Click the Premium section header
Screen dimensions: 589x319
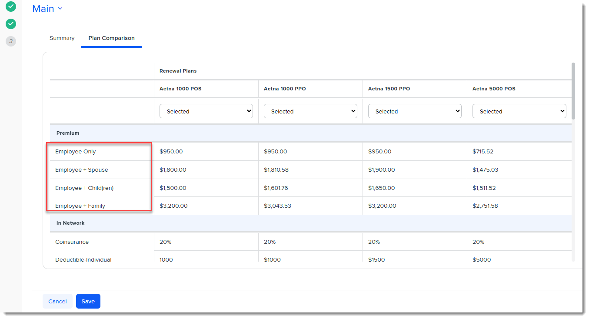click(311, 133)
